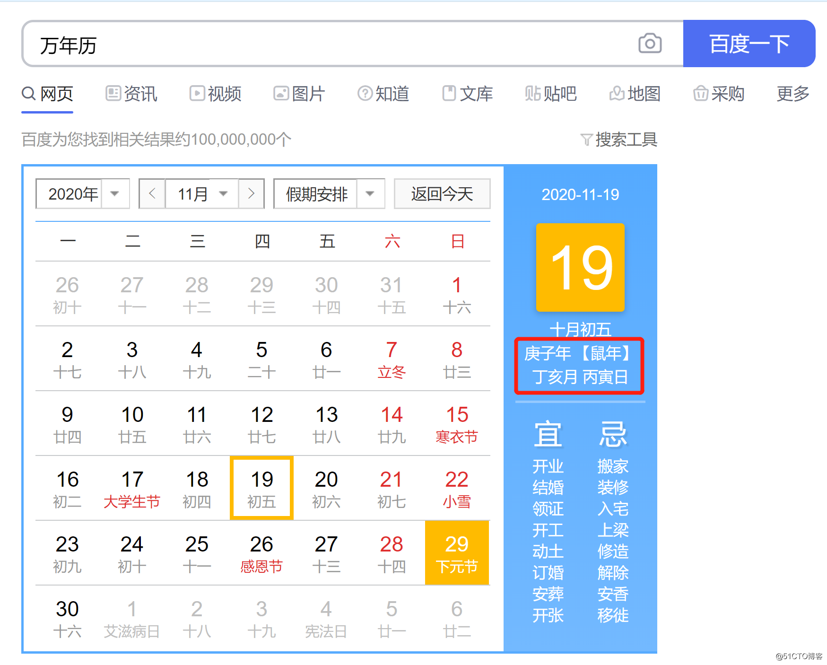Viewport: 827px width, 665px height.
Task: Go to the 贴吧 tab
Action: [551, 94]
